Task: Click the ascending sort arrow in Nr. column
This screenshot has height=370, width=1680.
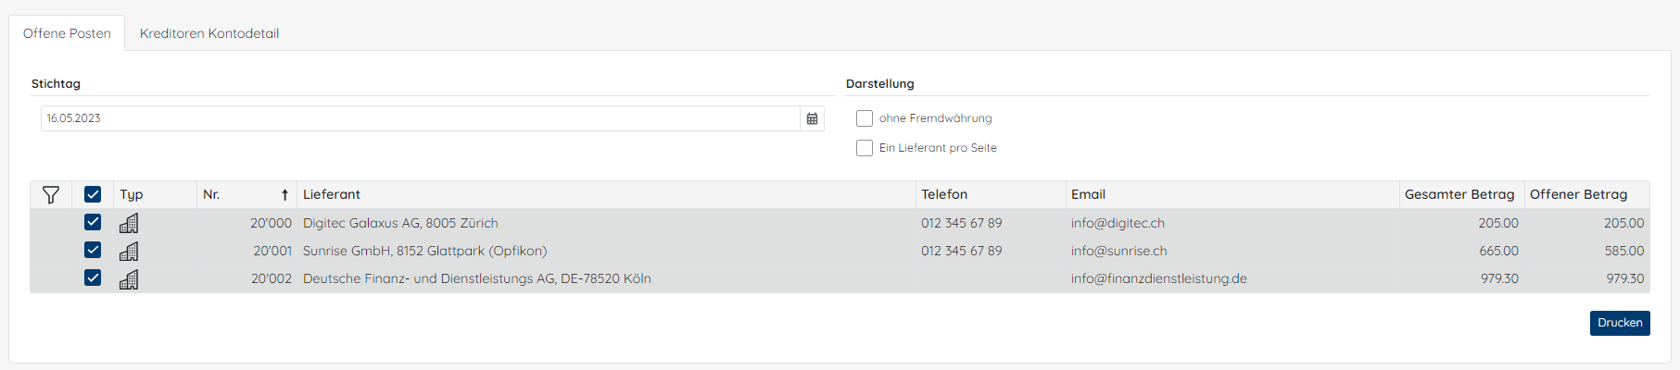Action: coord(284,194)
